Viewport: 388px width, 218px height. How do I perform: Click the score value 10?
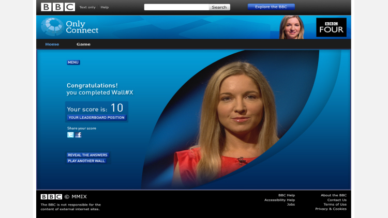click(117, 108)
